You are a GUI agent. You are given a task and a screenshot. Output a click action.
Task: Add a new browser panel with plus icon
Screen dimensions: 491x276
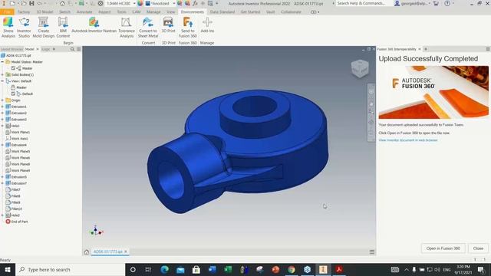(x=54, y=49)
